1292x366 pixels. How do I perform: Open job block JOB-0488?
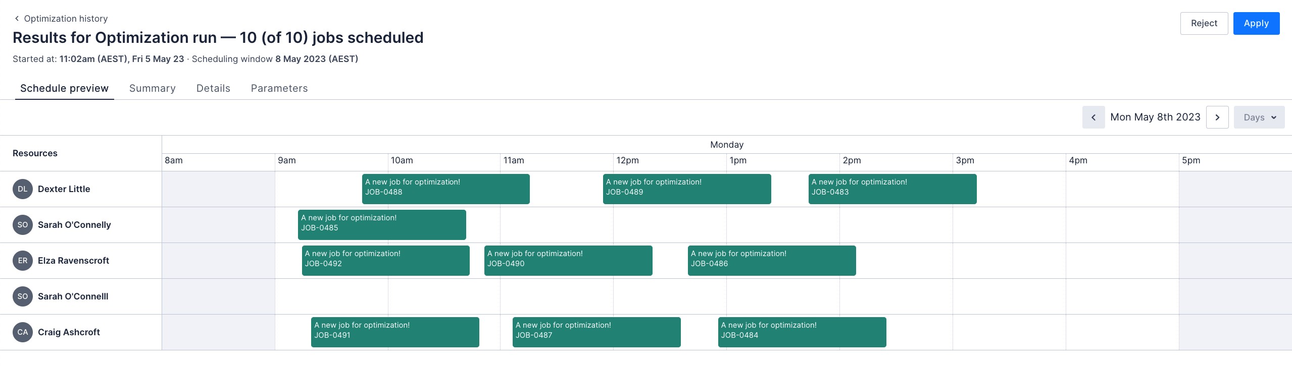(x=446, y=189)
